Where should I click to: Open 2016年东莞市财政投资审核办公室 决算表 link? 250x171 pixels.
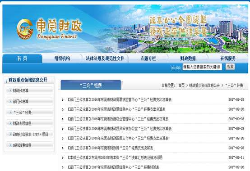pyautogui.click(x=119, y=129)
